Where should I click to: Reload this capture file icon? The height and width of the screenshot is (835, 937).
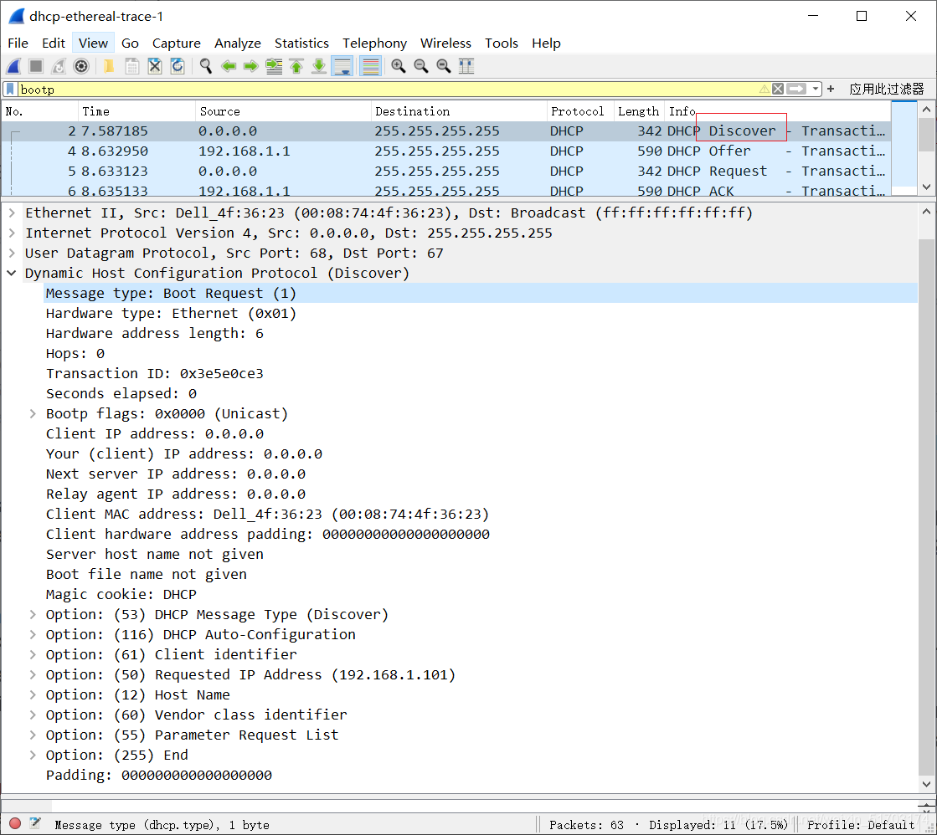pyautogui.click(x=178, y=66)
